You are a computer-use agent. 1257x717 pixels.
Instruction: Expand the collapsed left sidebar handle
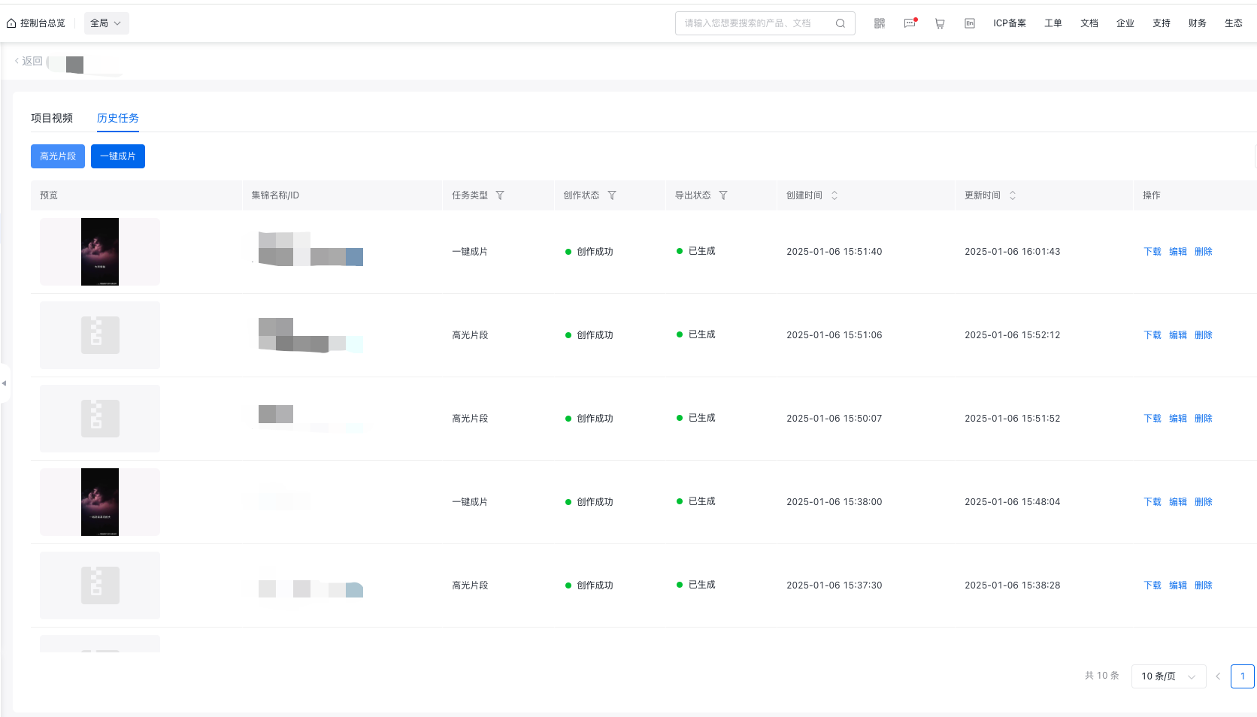(x=5, y=383)
